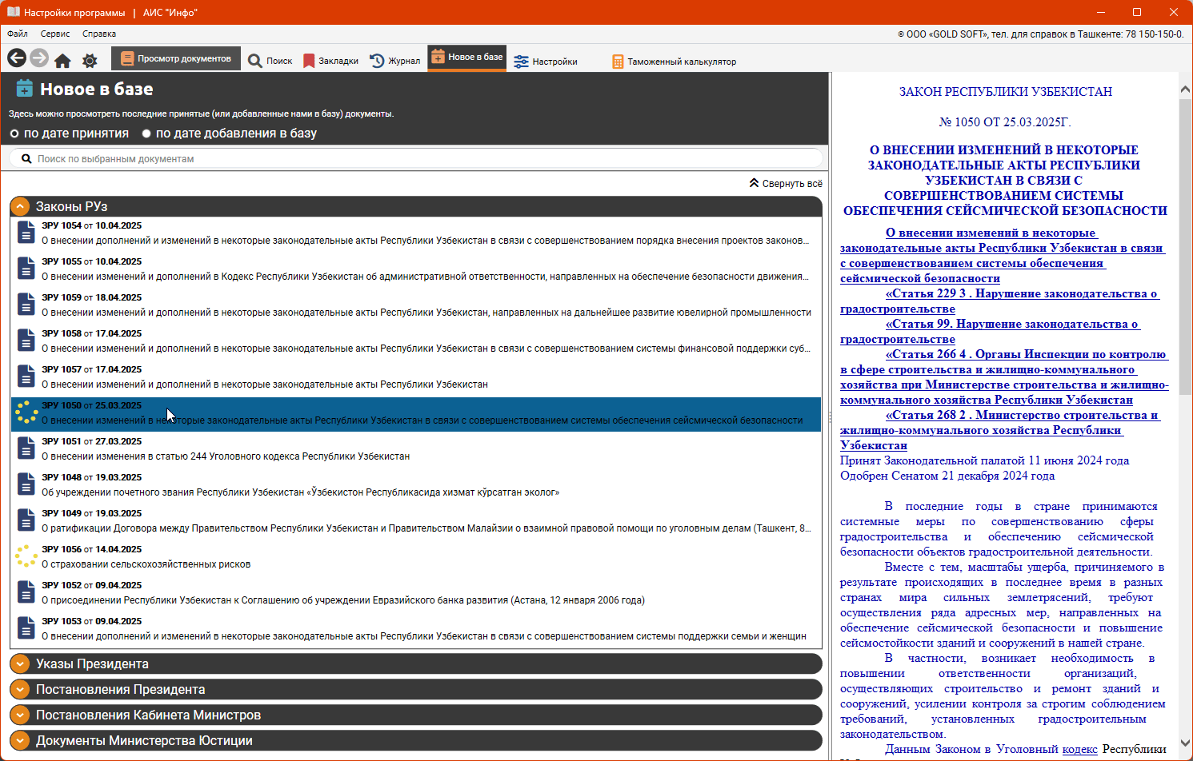Click document icon of ЗРУ 1059
The image size is (1193, 761).
pos(26,305)
